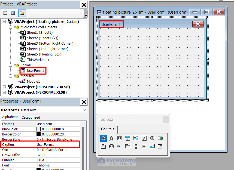Pick the Frame control in Toolbox
Image resolution: width=234 pixels, height=170 pixels.
click(103, 146)
